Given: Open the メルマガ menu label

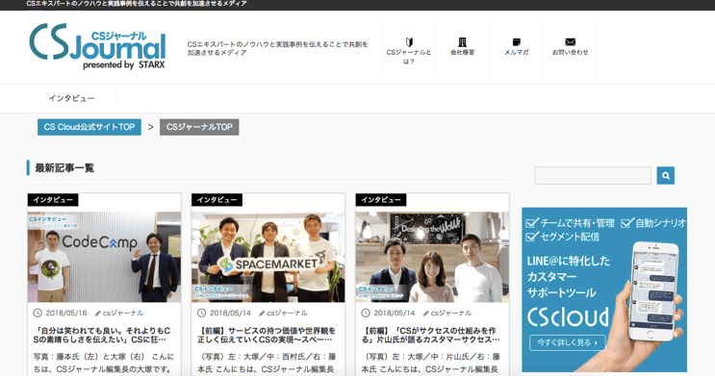Looking at the screenshot, I should pos(516,53).
